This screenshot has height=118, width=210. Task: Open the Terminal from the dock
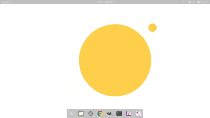click(x=119, y=114)
